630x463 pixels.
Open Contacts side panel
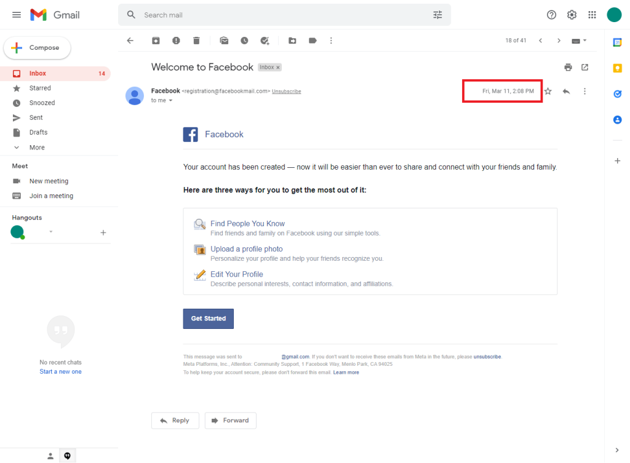pyautogui.click(x=618, y=120)
